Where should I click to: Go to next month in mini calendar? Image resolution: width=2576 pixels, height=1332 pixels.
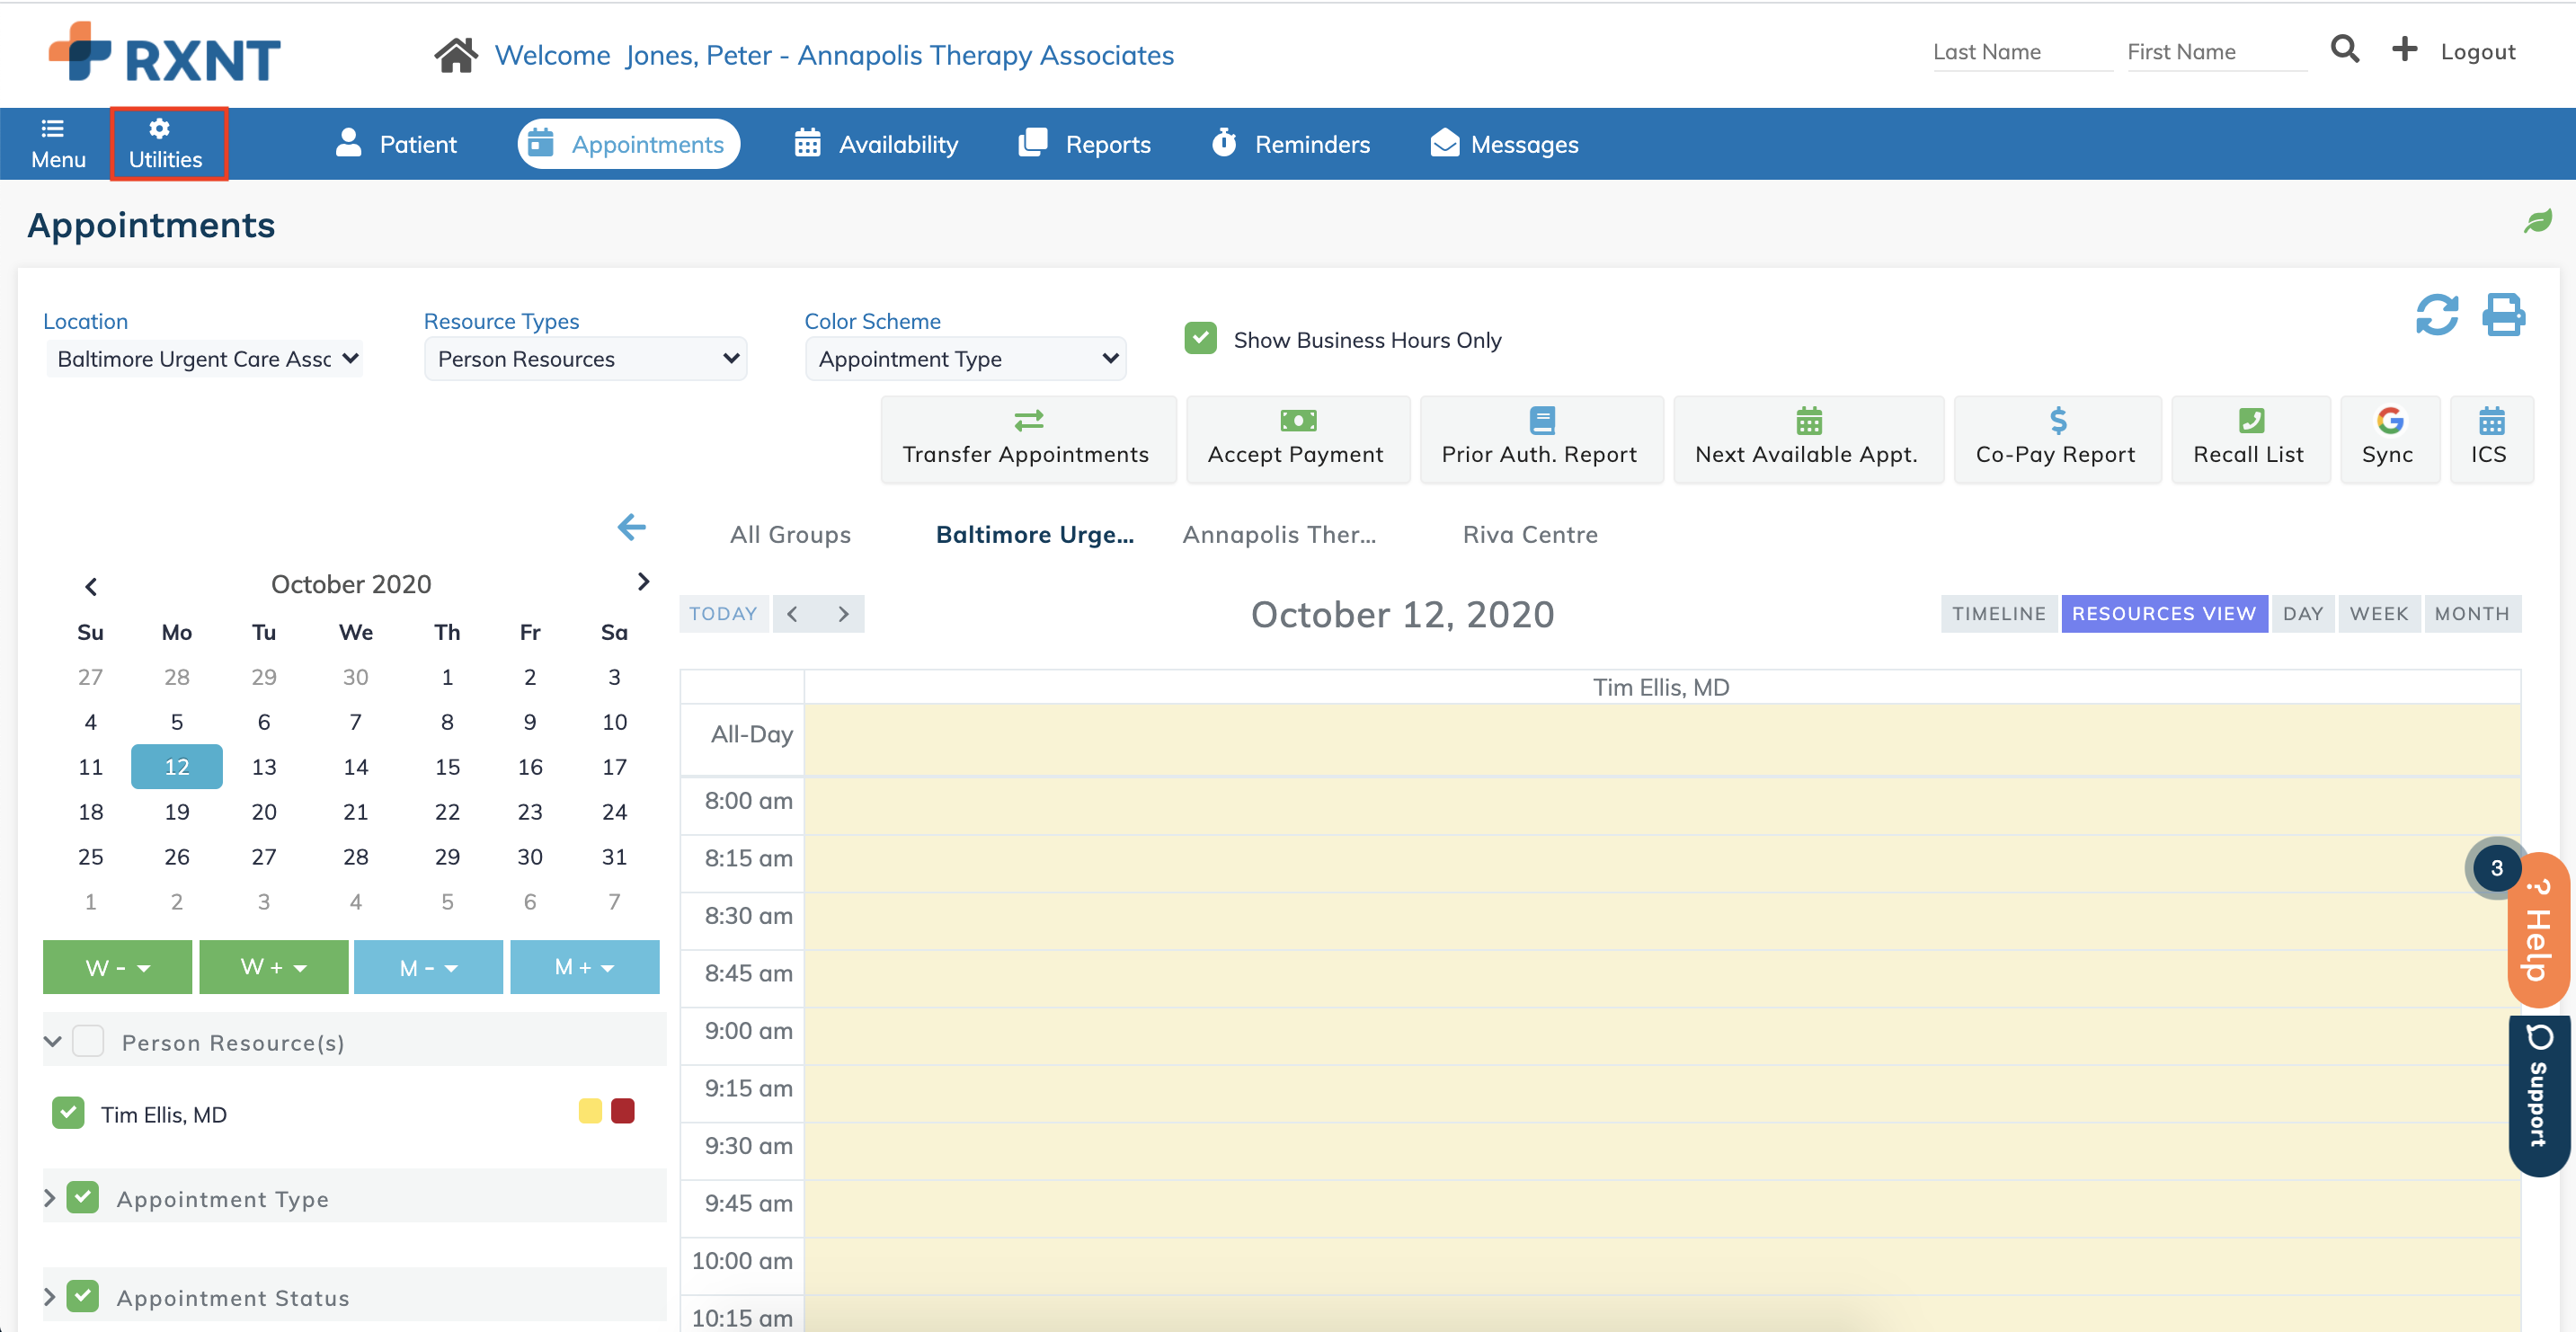point(643,582)
